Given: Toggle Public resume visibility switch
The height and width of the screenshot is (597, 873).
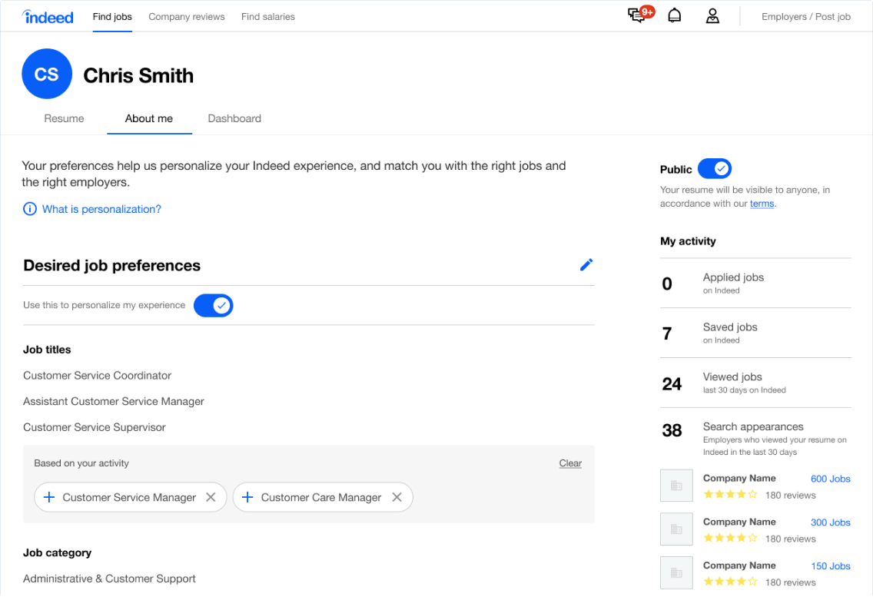Looking at the screenshot, I should [715, 169].
